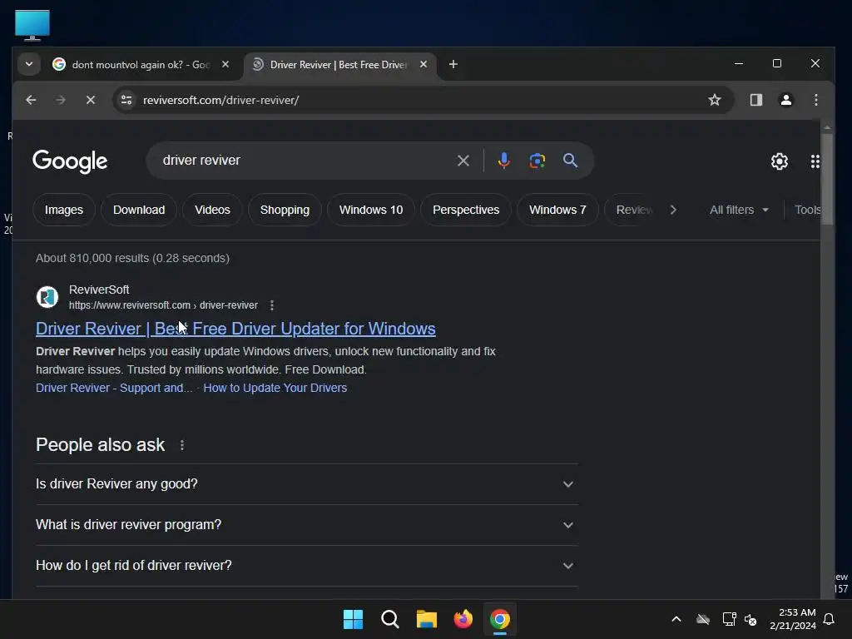Screen dimensions: 852x639
Task: Bookmark this page with the star
Action: [715, 100]
